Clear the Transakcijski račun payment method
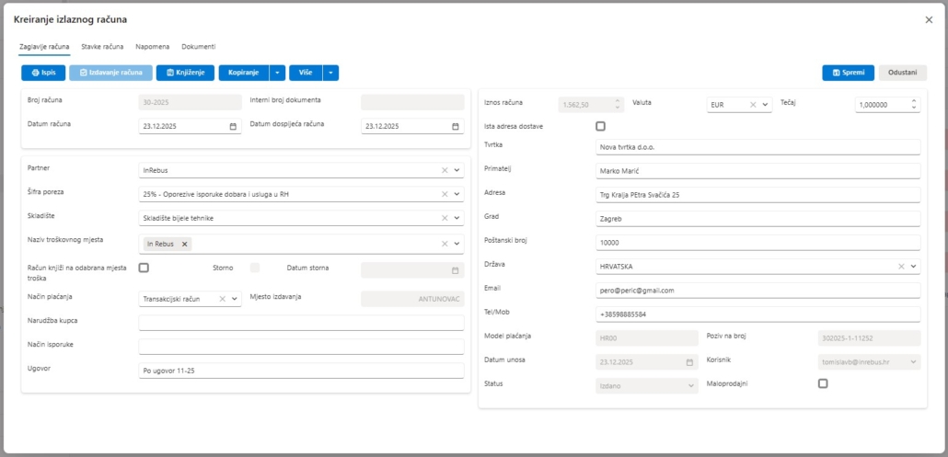 222,299
